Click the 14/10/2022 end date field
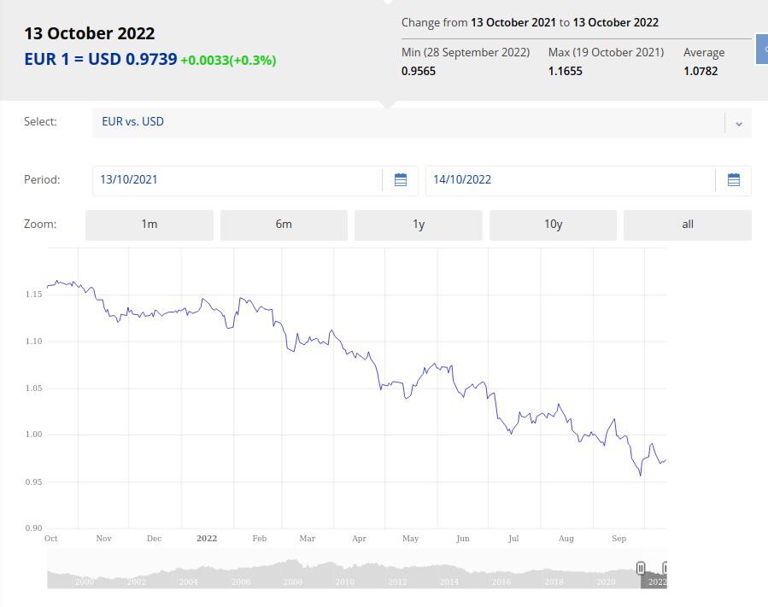 click(x=570, y=180)
